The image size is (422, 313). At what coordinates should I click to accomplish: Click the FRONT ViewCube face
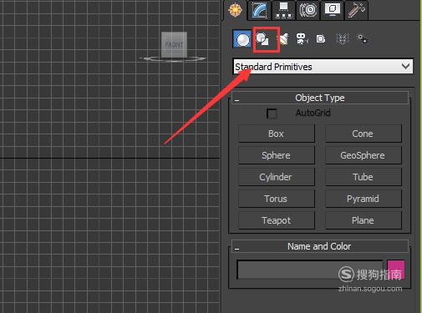[x=174, y=44]
